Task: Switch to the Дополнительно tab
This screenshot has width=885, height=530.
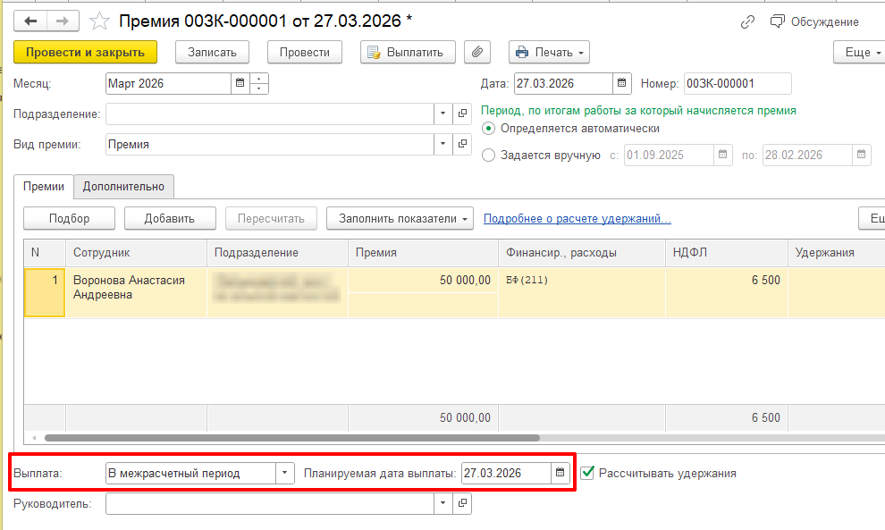Action: (123, 187)
